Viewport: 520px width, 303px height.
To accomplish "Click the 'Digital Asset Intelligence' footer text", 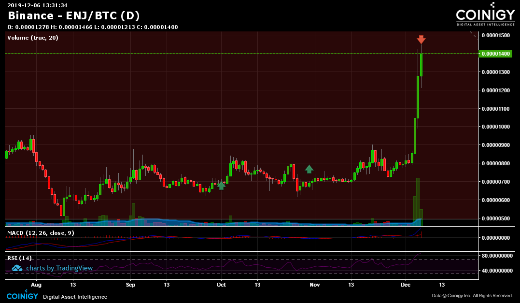I will click(x=75, y=297).
